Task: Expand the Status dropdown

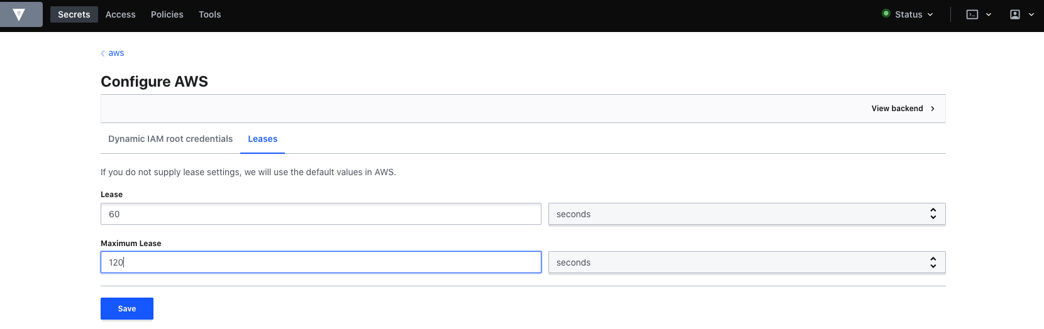Action: [x=908, y=14]
